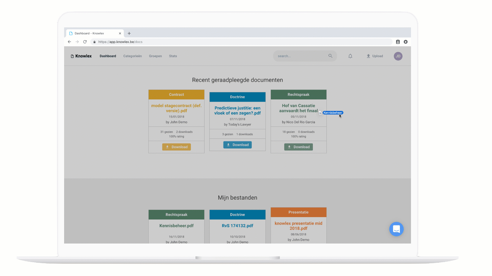This screenshot has height=276, width=492.
Task: Click the Upload button
Action: click(x=375, y=56)
